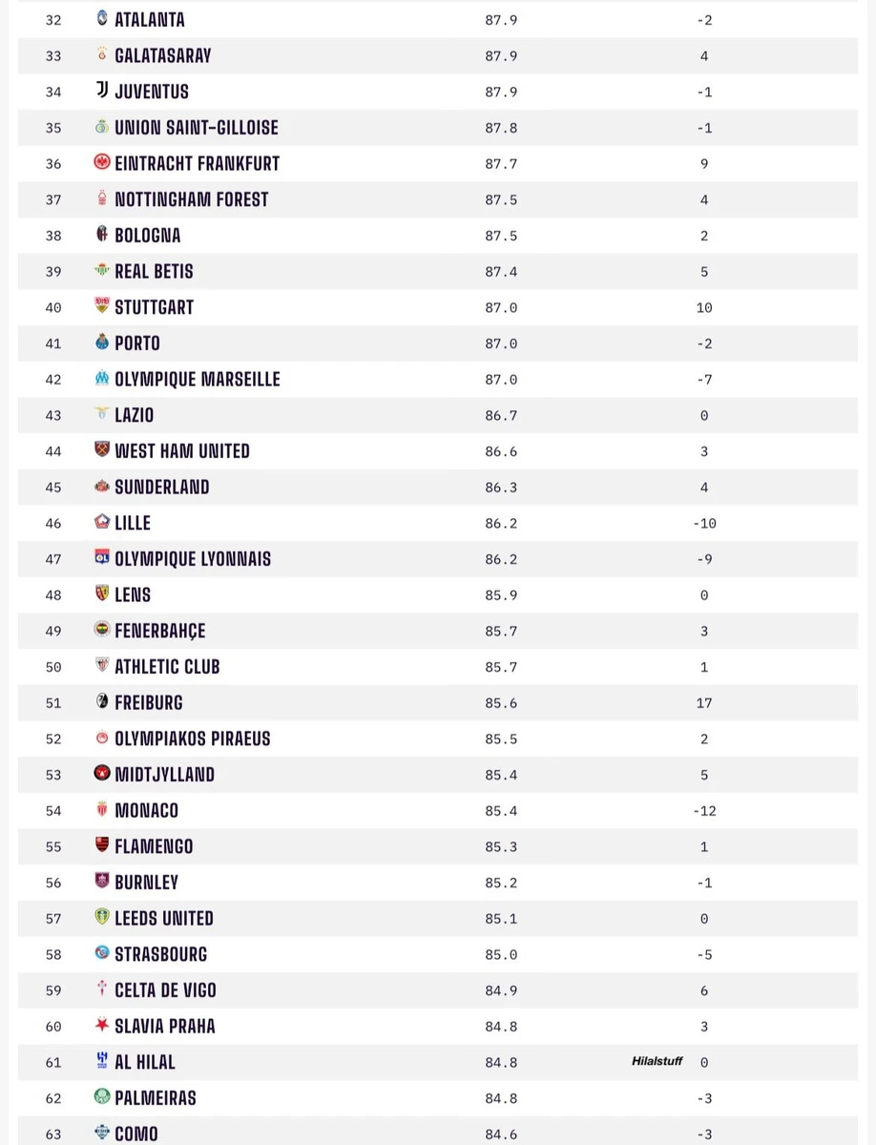Click the Olympique Lyonnais logo icon

102,557
